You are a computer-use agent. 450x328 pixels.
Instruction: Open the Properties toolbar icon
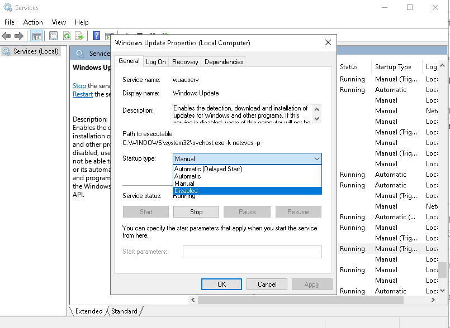click(x=53, y=36)
